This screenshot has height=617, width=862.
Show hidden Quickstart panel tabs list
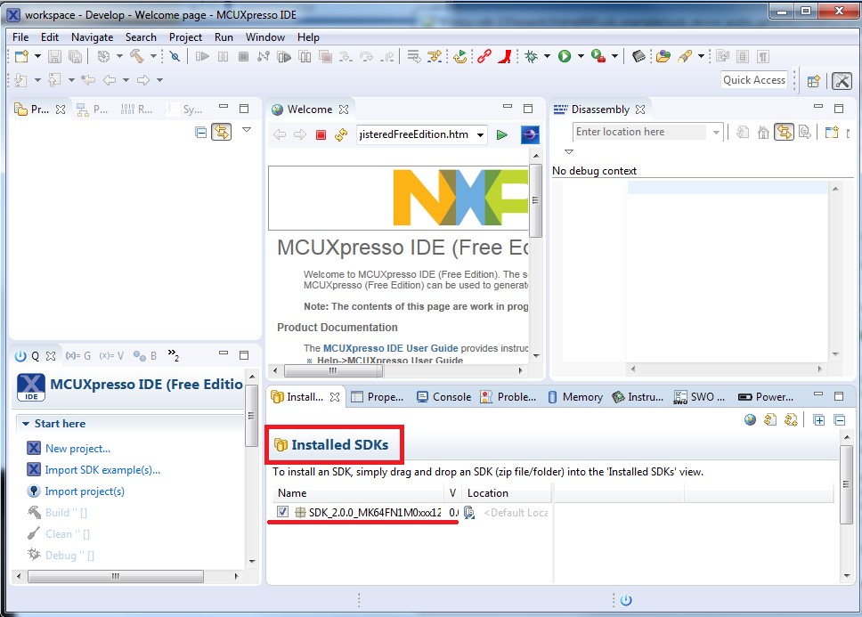pos(173,355)
